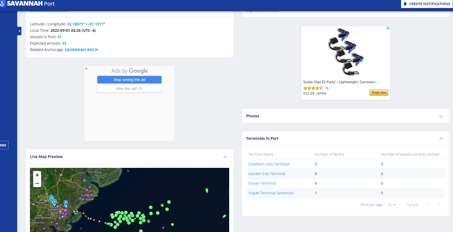Open Garden City Terminal link
Image resolution: width=453 pixels, height=232 pixels.
pyautogui.click(x=267, y=174)
